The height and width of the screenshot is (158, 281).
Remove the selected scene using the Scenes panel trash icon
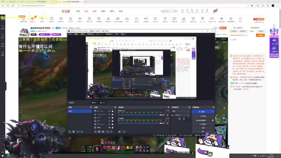[73, 132]
